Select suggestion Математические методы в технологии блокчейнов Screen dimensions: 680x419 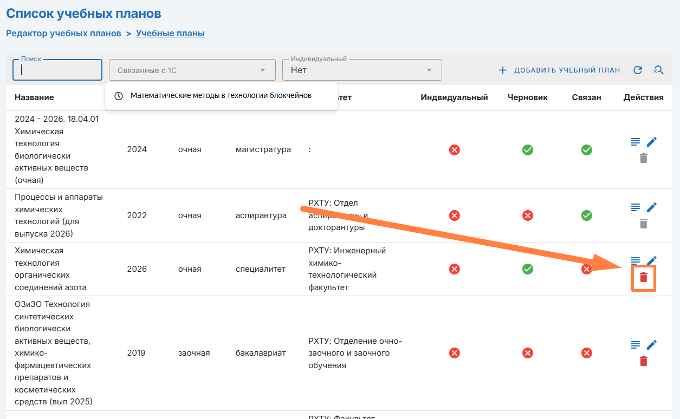(x=221, y=96)
